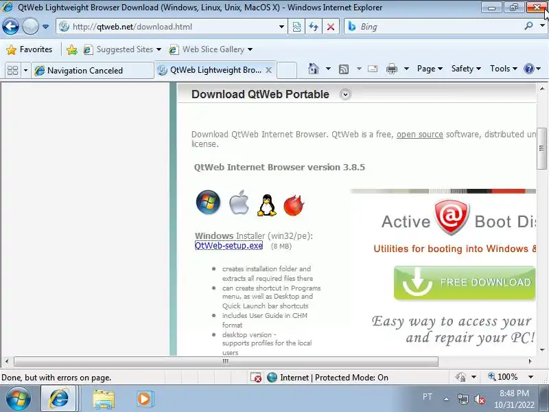The height and width of the screenshot is (412, 549).
Task: Open the search provider dropdown arrow
Action: tap(542, 25)
